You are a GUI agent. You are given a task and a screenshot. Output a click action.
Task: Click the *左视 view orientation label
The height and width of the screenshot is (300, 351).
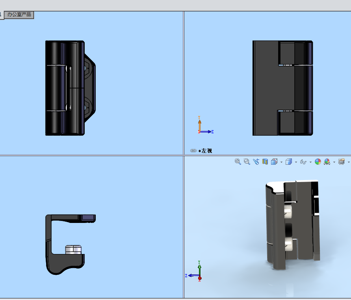tap(205, 150)
